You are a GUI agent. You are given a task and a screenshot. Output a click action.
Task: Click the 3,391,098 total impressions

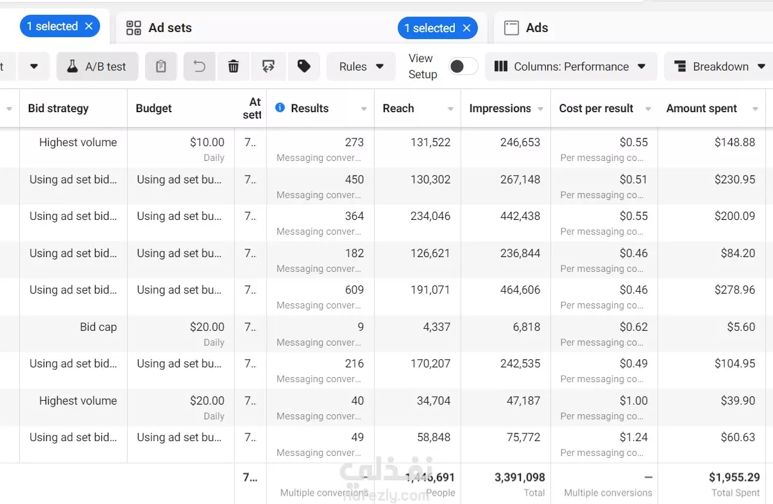520,477
